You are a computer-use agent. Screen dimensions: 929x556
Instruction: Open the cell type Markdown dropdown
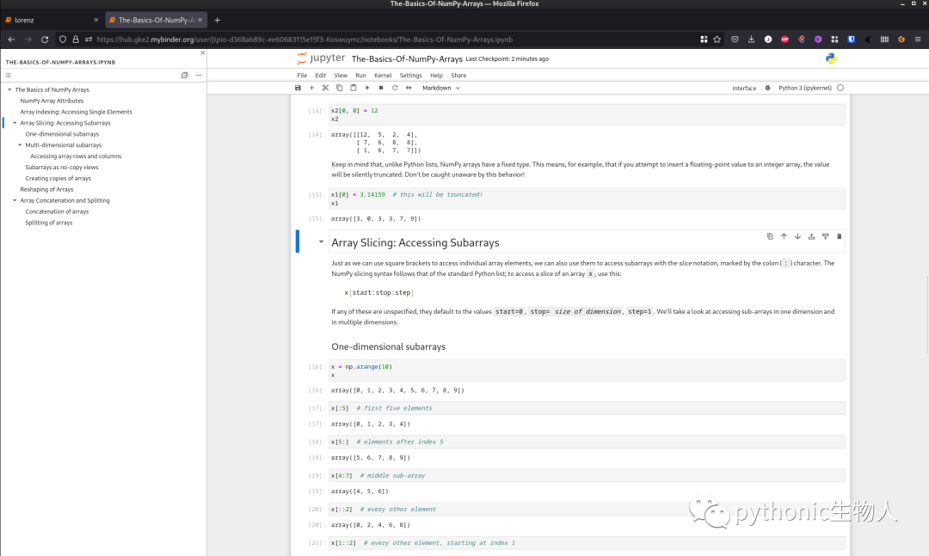pyautogui.click(x=440, y=88)
